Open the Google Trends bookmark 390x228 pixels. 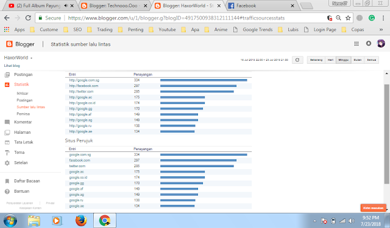(x=253, y=30)
